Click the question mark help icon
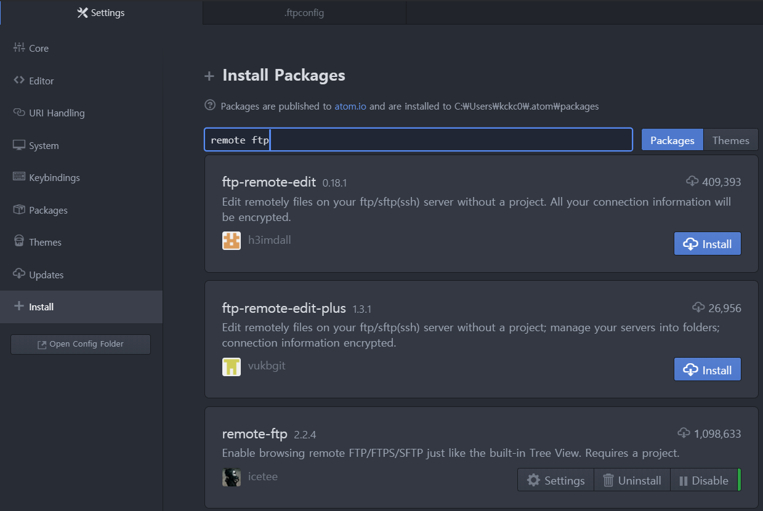Viewport: 763px width, 511px height. (x=210, y=105)
